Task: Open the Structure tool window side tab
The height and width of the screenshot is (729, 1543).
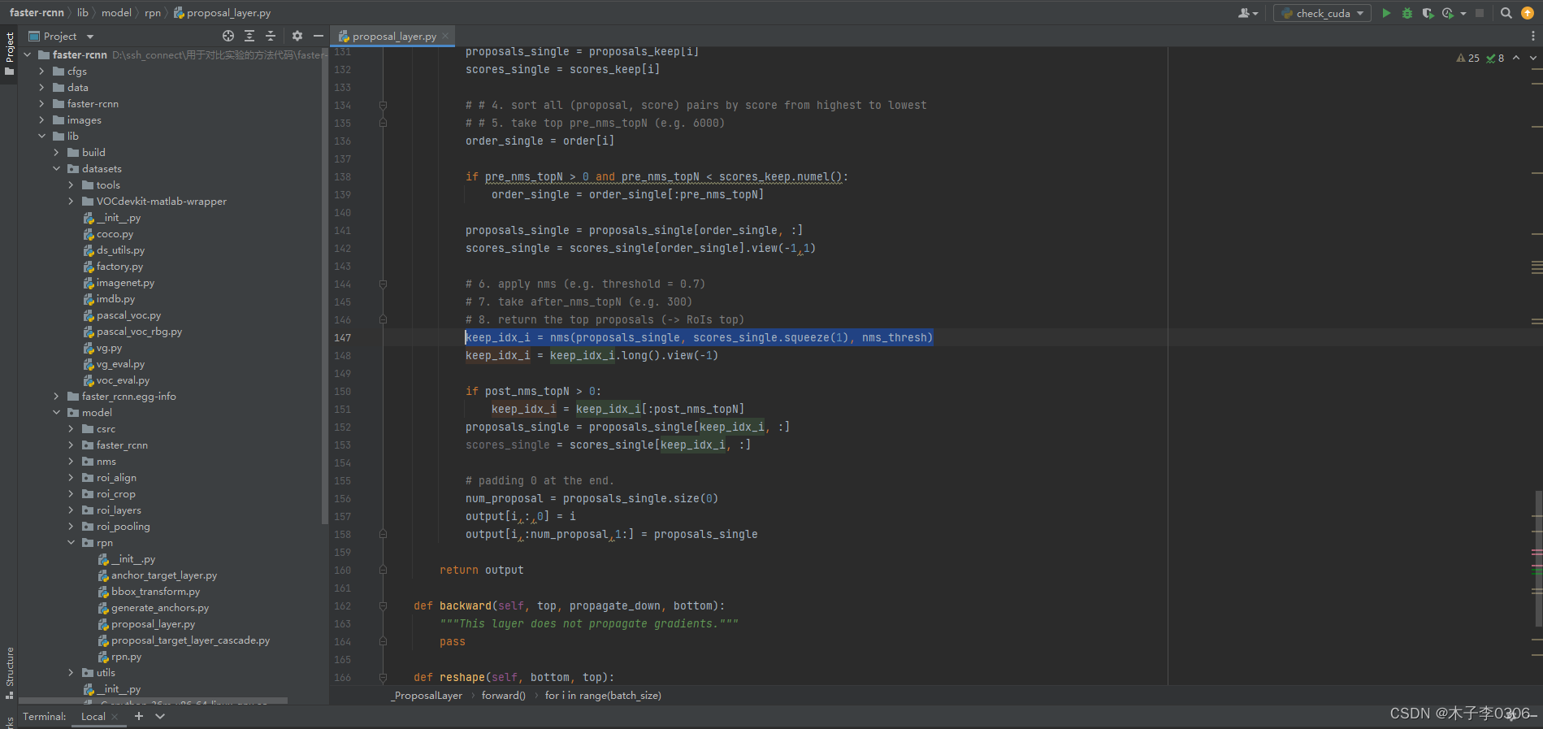Action: pos(9,673)
